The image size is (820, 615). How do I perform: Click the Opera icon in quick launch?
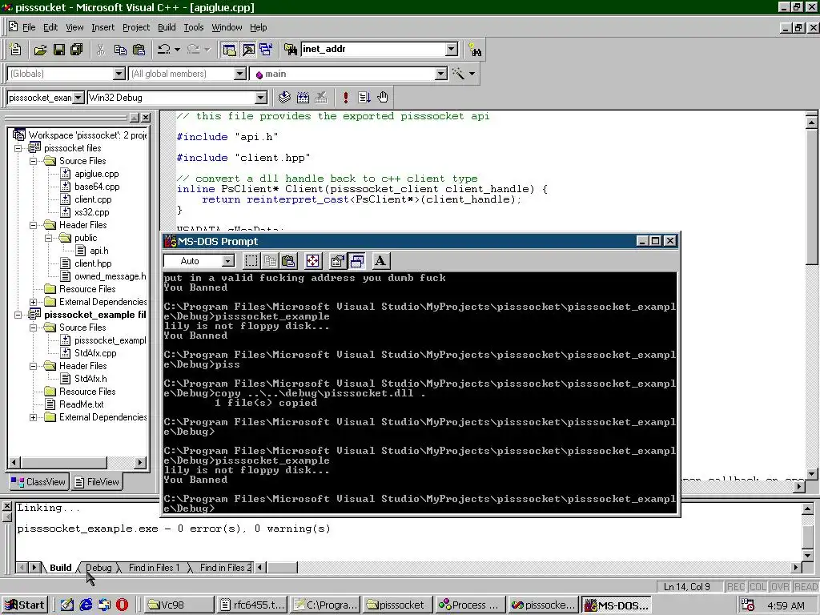pos(122,605)
